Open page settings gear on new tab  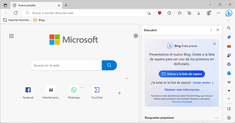click(x=136, y=36)
